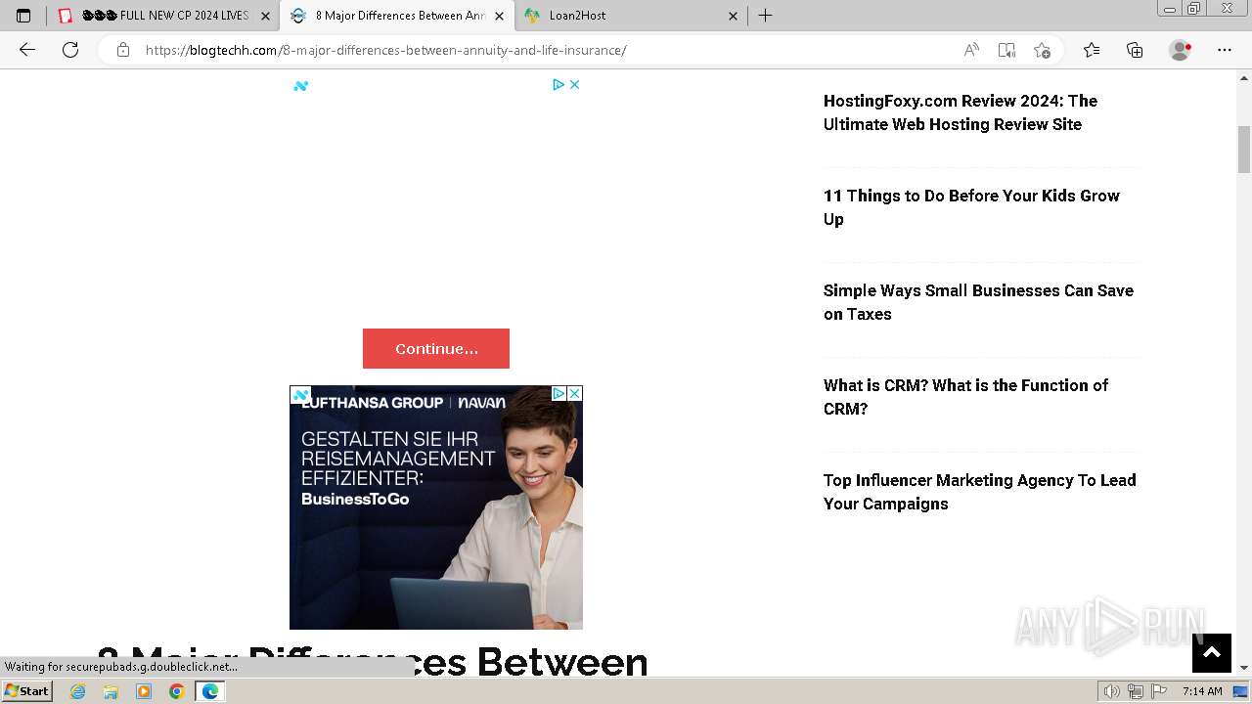Image resolution: width=1252 pixels, height=704 pixels.
Task: Close the Lufthansa Group ad
Action: click(x=574, y=393)
